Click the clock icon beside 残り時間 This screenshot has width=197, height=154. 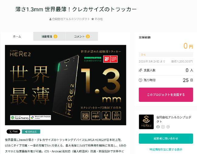140,80
